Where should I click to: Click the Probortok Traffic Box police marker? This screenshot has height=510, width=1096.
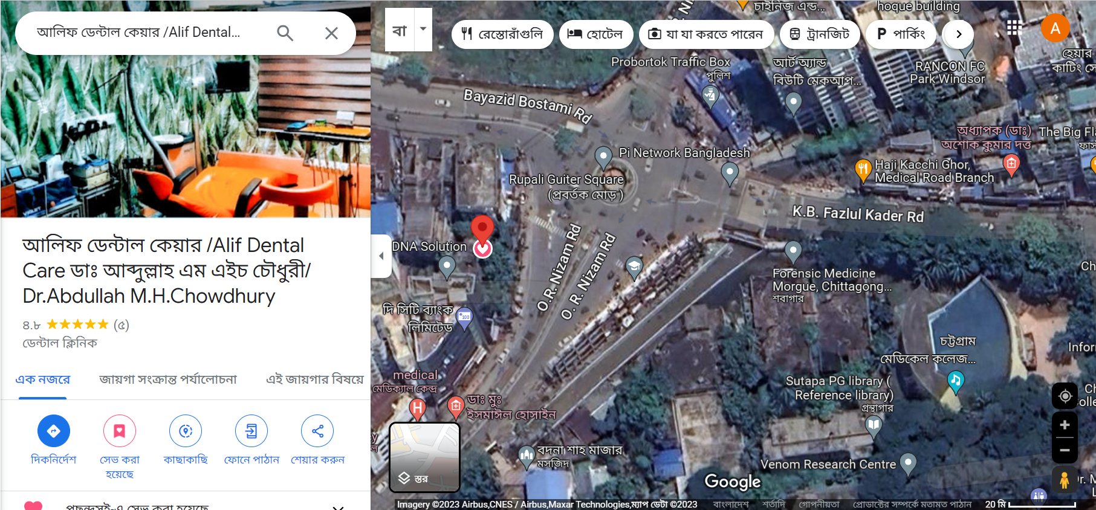710,95
